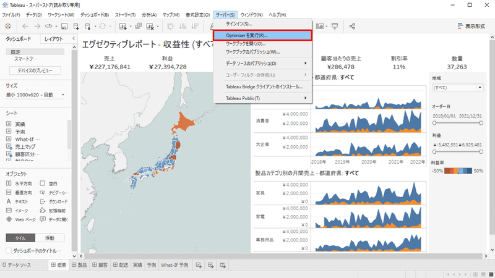Open the 製品 sheet tab
This screenshot has height=278, width=495.
point(79,265)
